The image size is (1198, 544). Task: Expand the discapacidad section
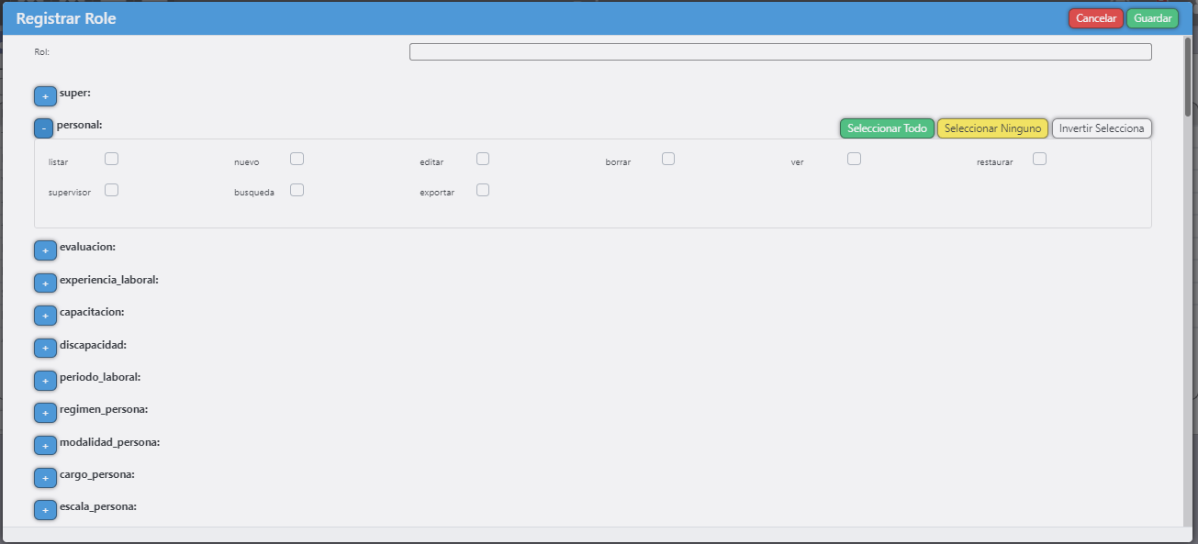pos(45,349)
